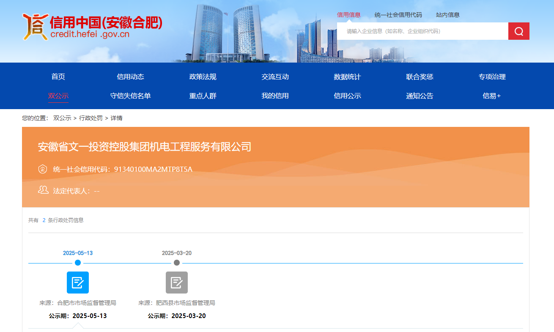Viewport: 554px width, 332px height.
Task: Click the 详情 breadcrumb entry
Action: pyautogui.click(x=117, y=118)
